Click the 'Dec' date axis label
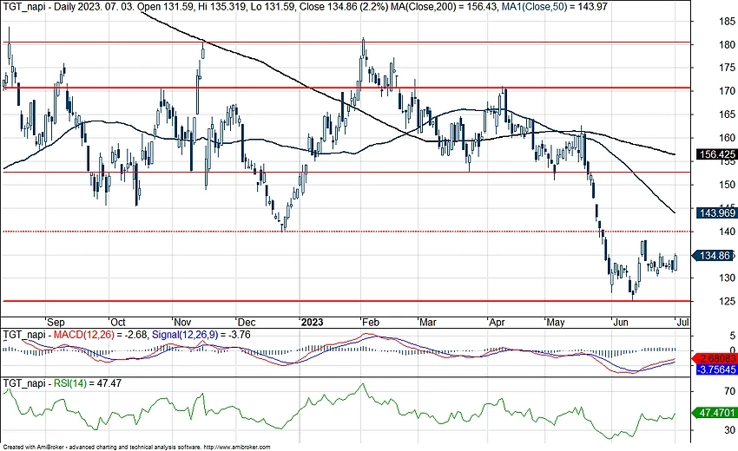This screenshot has height=451, width=738. click(x=247, y=322)
